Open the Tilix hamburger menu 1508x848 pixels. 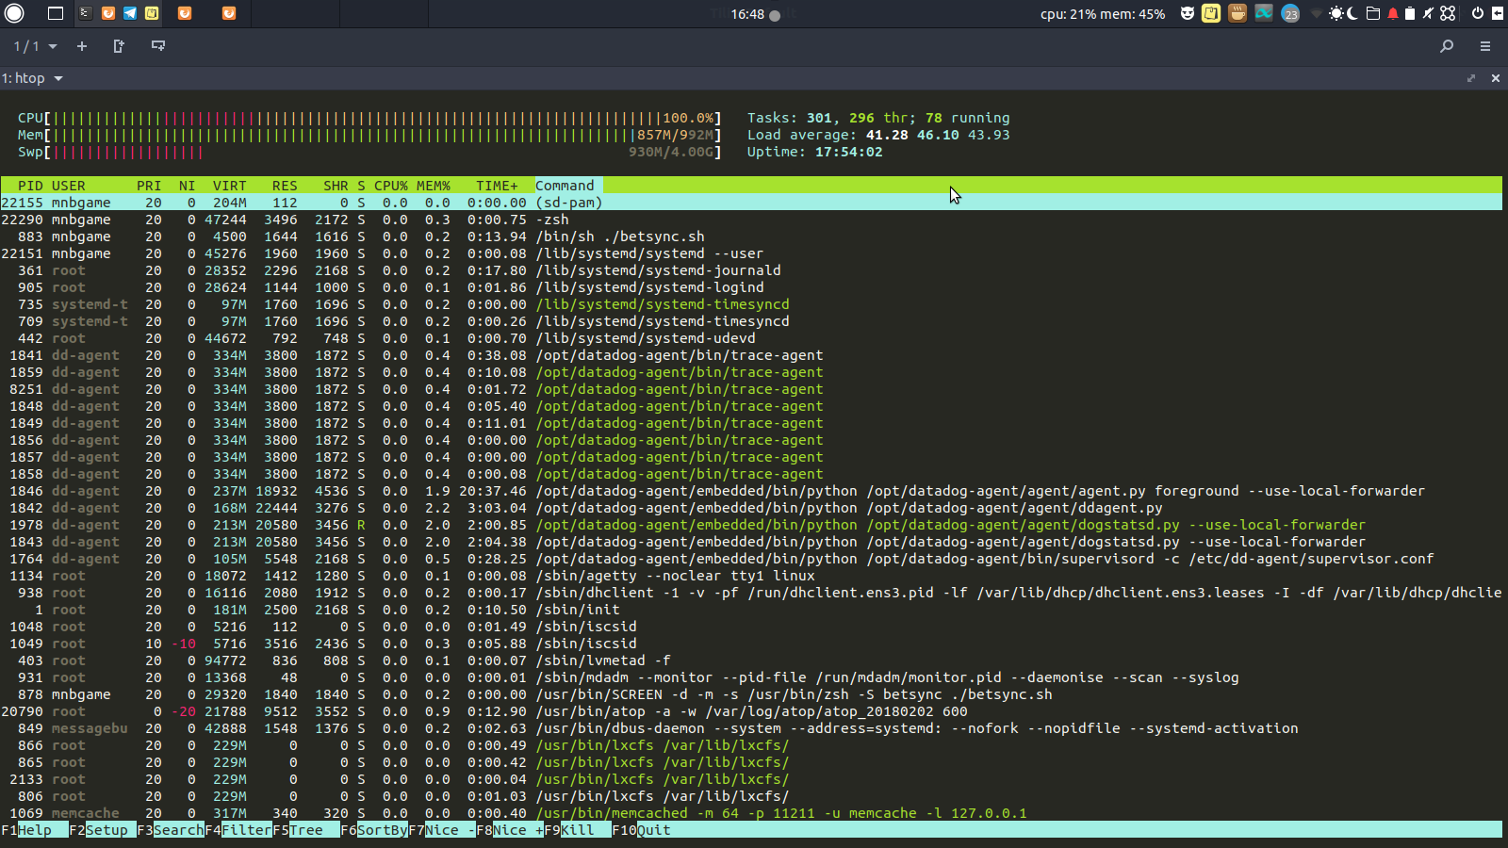1485,46
